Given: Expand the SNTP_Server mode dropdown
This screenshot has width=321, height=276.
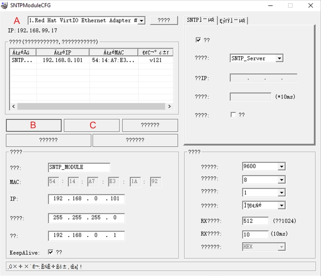Looking at the screenshot, I should pyautogui.click(x=279, y=58).
